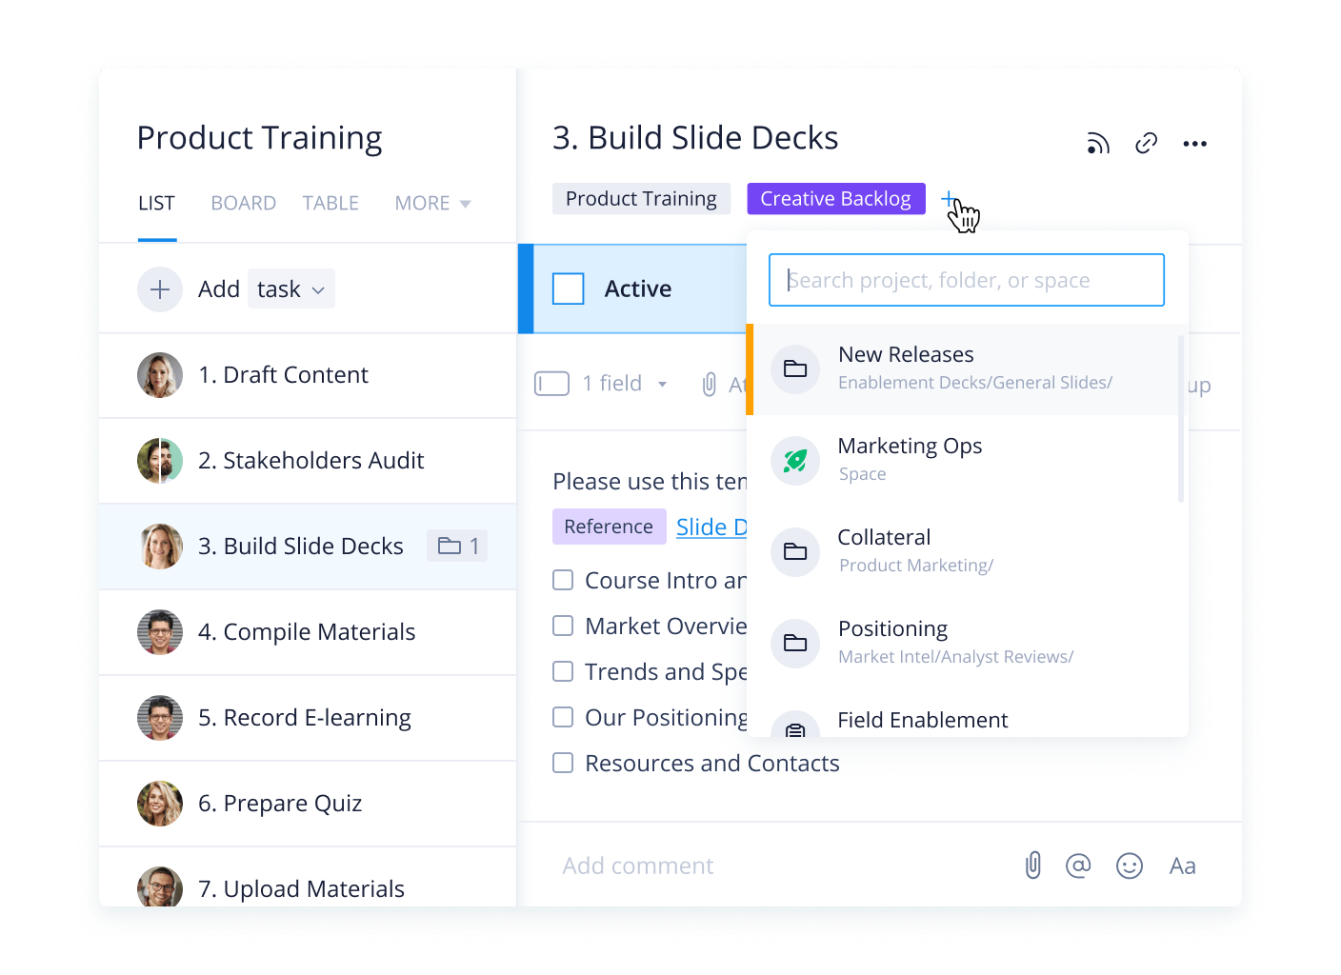Check the Resources and Contacts checkbox

(x=563, y=763)
